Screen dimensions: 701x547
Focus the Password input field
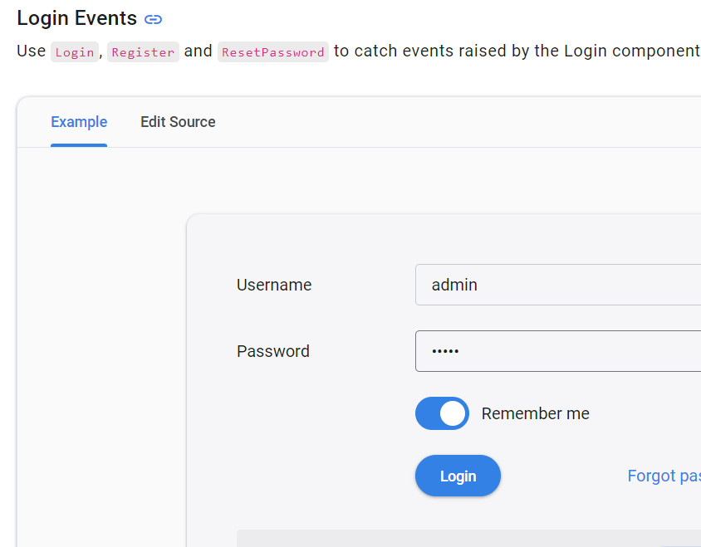point(558,351)
